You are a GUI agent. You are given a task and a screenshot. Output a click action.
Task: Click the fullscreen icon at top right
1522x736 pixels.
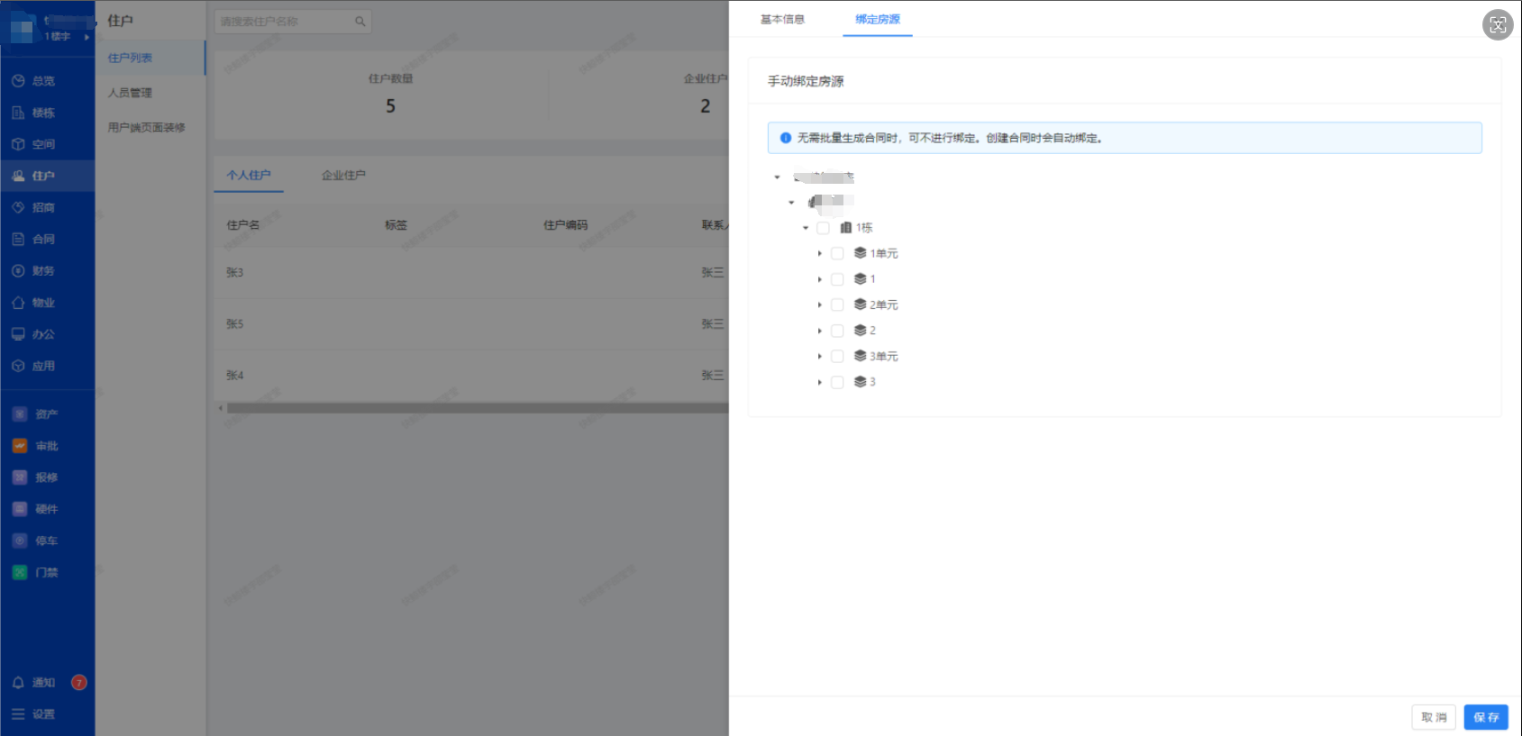click(x=1498, y=25)
